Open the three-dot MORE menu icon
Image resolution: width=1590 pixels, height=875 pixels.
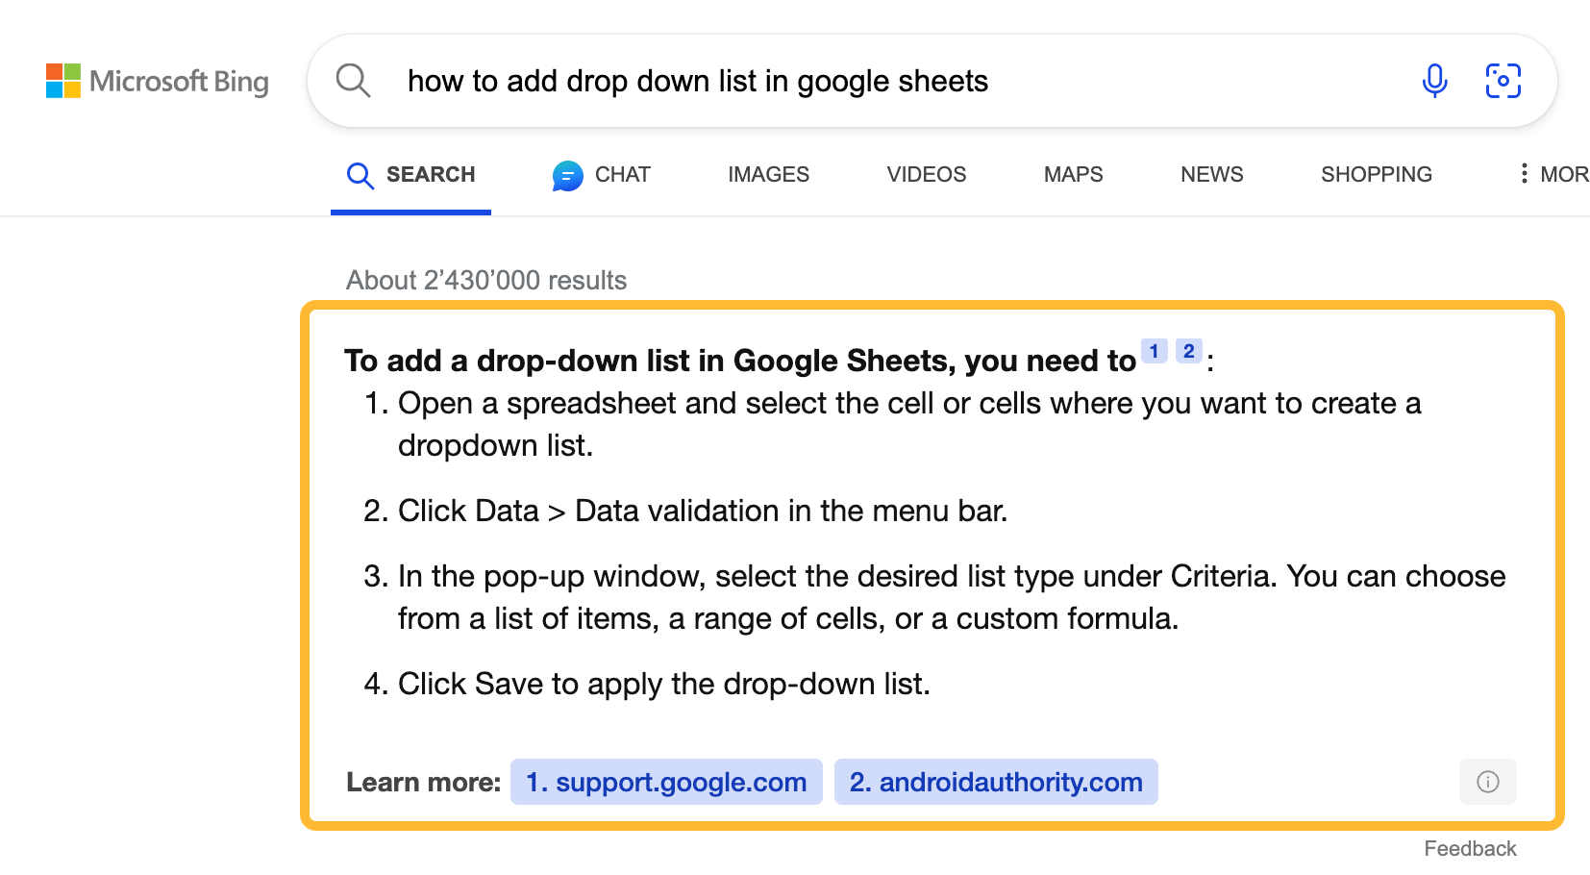click(x=1524, y=173)
